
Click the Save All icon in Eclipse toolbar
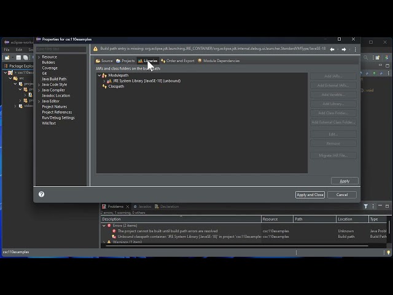26,58
